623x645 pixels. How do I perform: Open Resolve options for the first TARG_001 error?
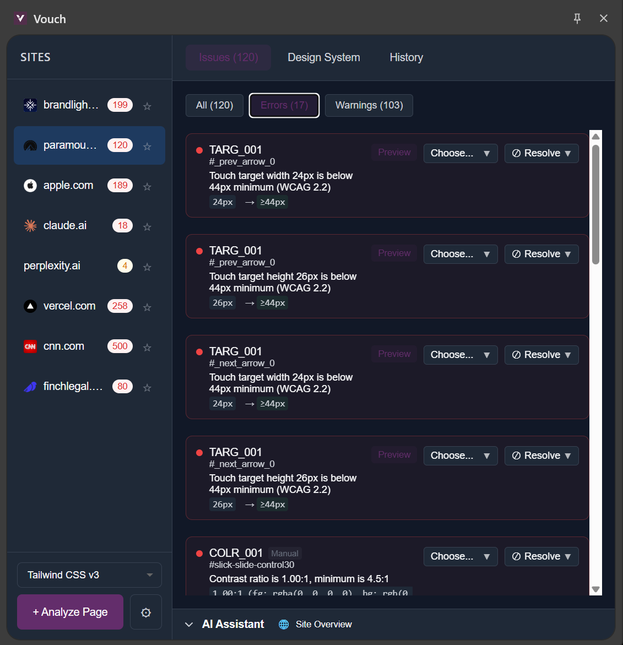(541, 153)
